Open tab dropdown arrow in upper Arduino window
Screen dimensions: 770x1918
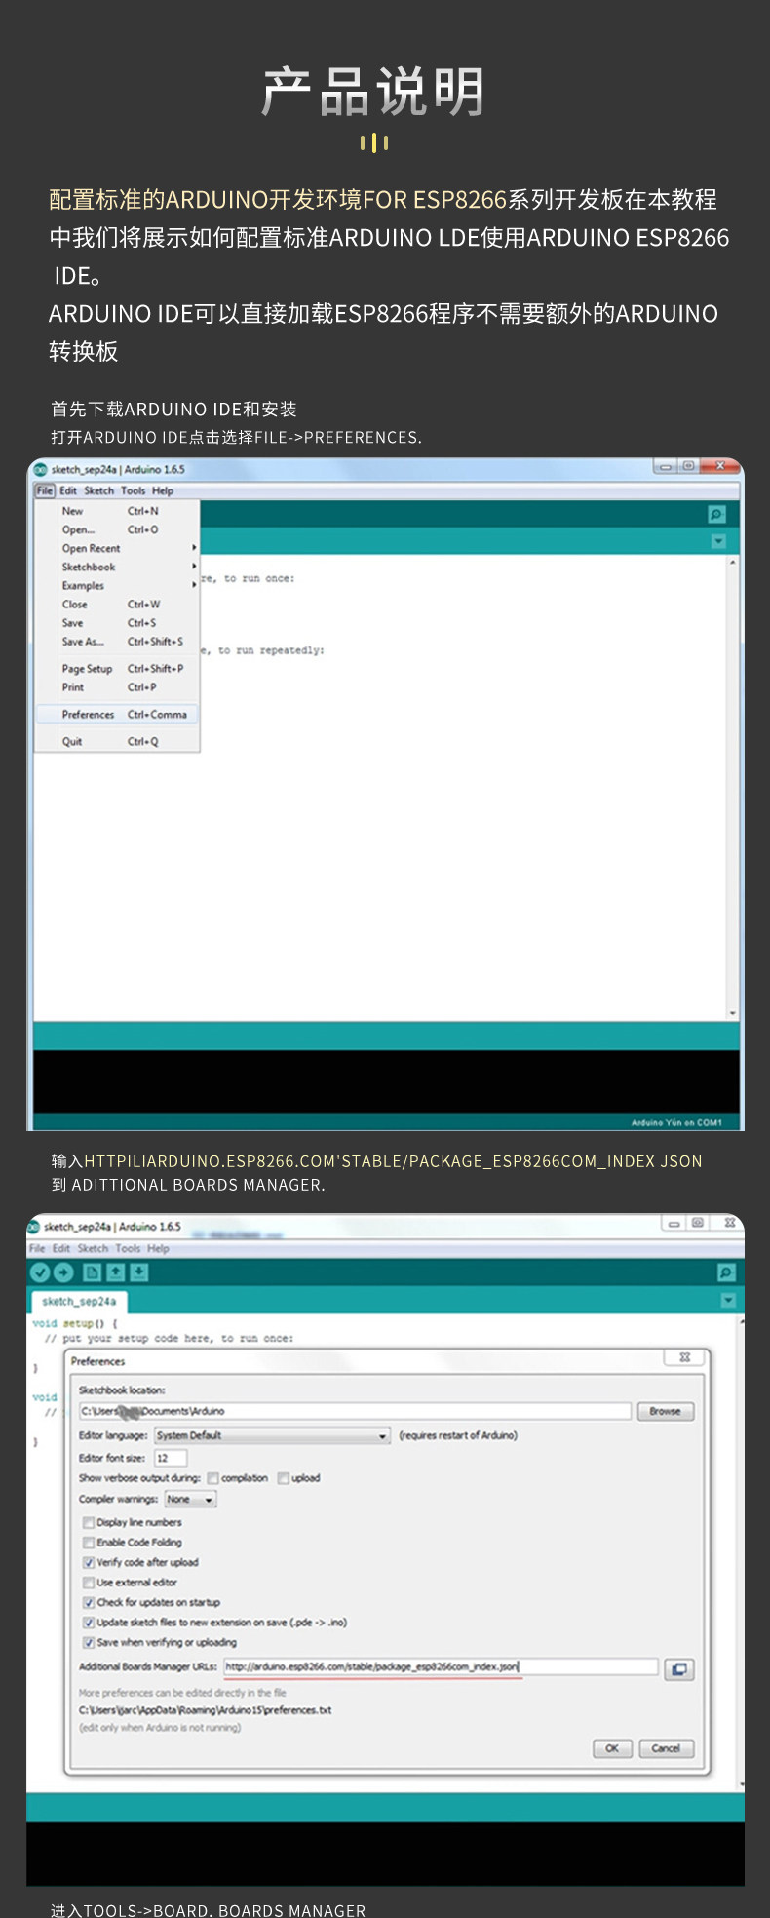[x=718, y=541]
